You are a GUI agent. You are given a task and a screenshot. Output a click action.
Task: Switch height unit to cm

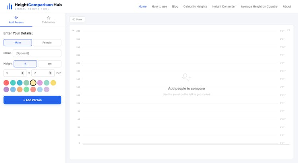pyautogui.click(x=49, y=64)
